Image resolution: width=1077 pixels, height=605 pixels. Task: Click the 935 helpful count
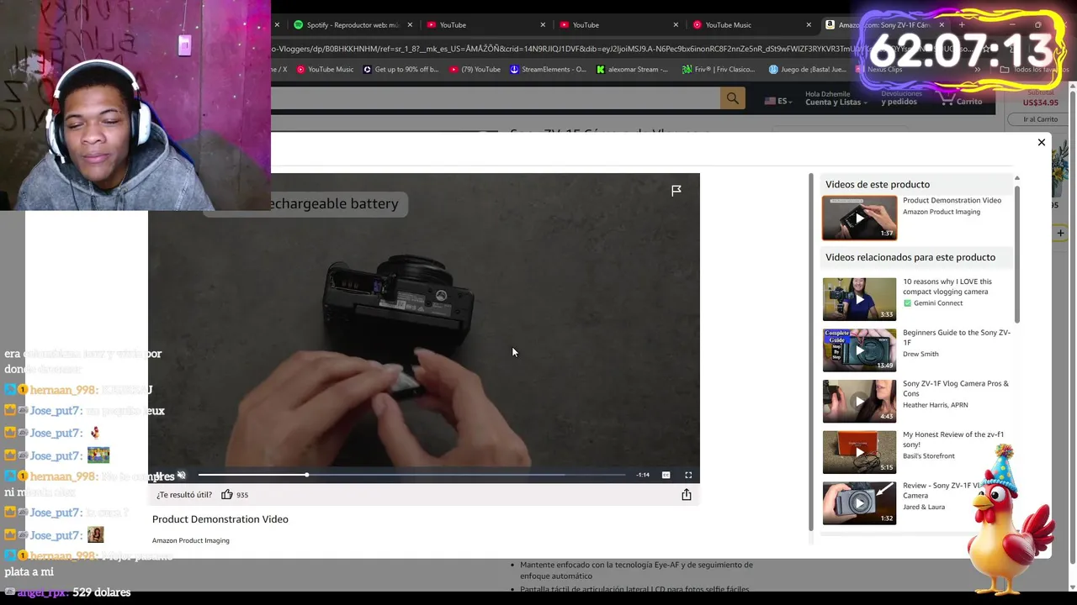pyautogui.click(x=242, y=495)
